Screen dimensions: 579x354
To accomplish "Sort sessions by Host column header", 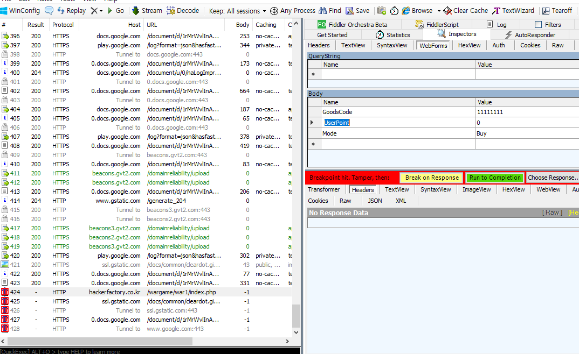I will pyautogui.click(x=111, y=25).
